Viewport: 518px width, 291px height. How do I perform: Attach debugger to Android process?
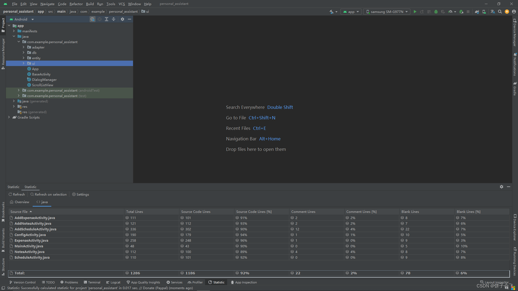point(461,12)
